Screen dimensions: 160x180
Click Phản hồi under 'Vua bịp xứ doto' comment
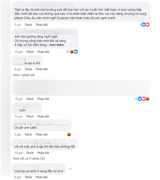41,177
